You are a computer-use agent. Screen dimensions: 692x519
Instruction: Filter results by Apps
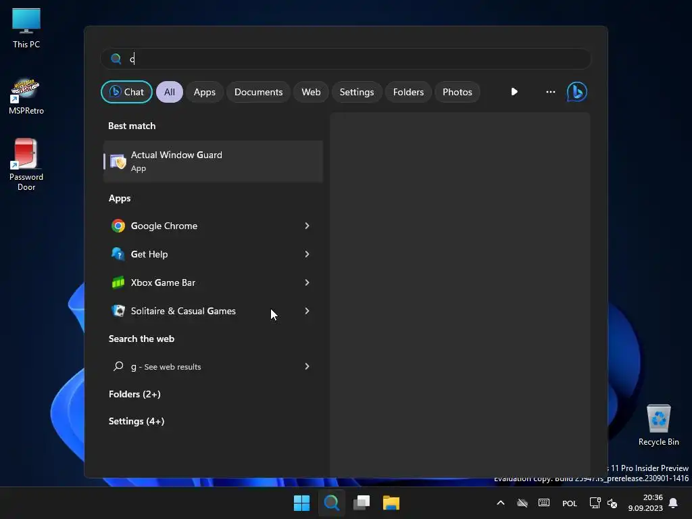click(x=204, y=92)
